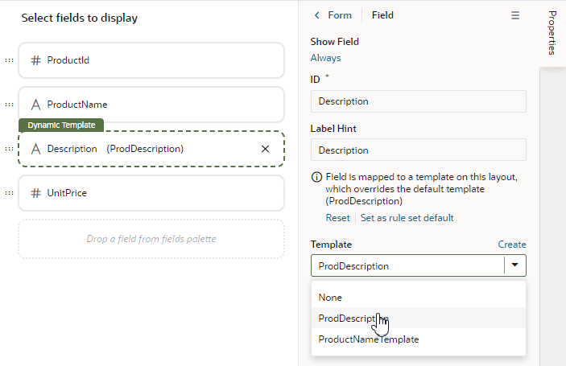Collapse the Template dropdown arrow
This screenshot has height=366, width=566.
[514, 265]
